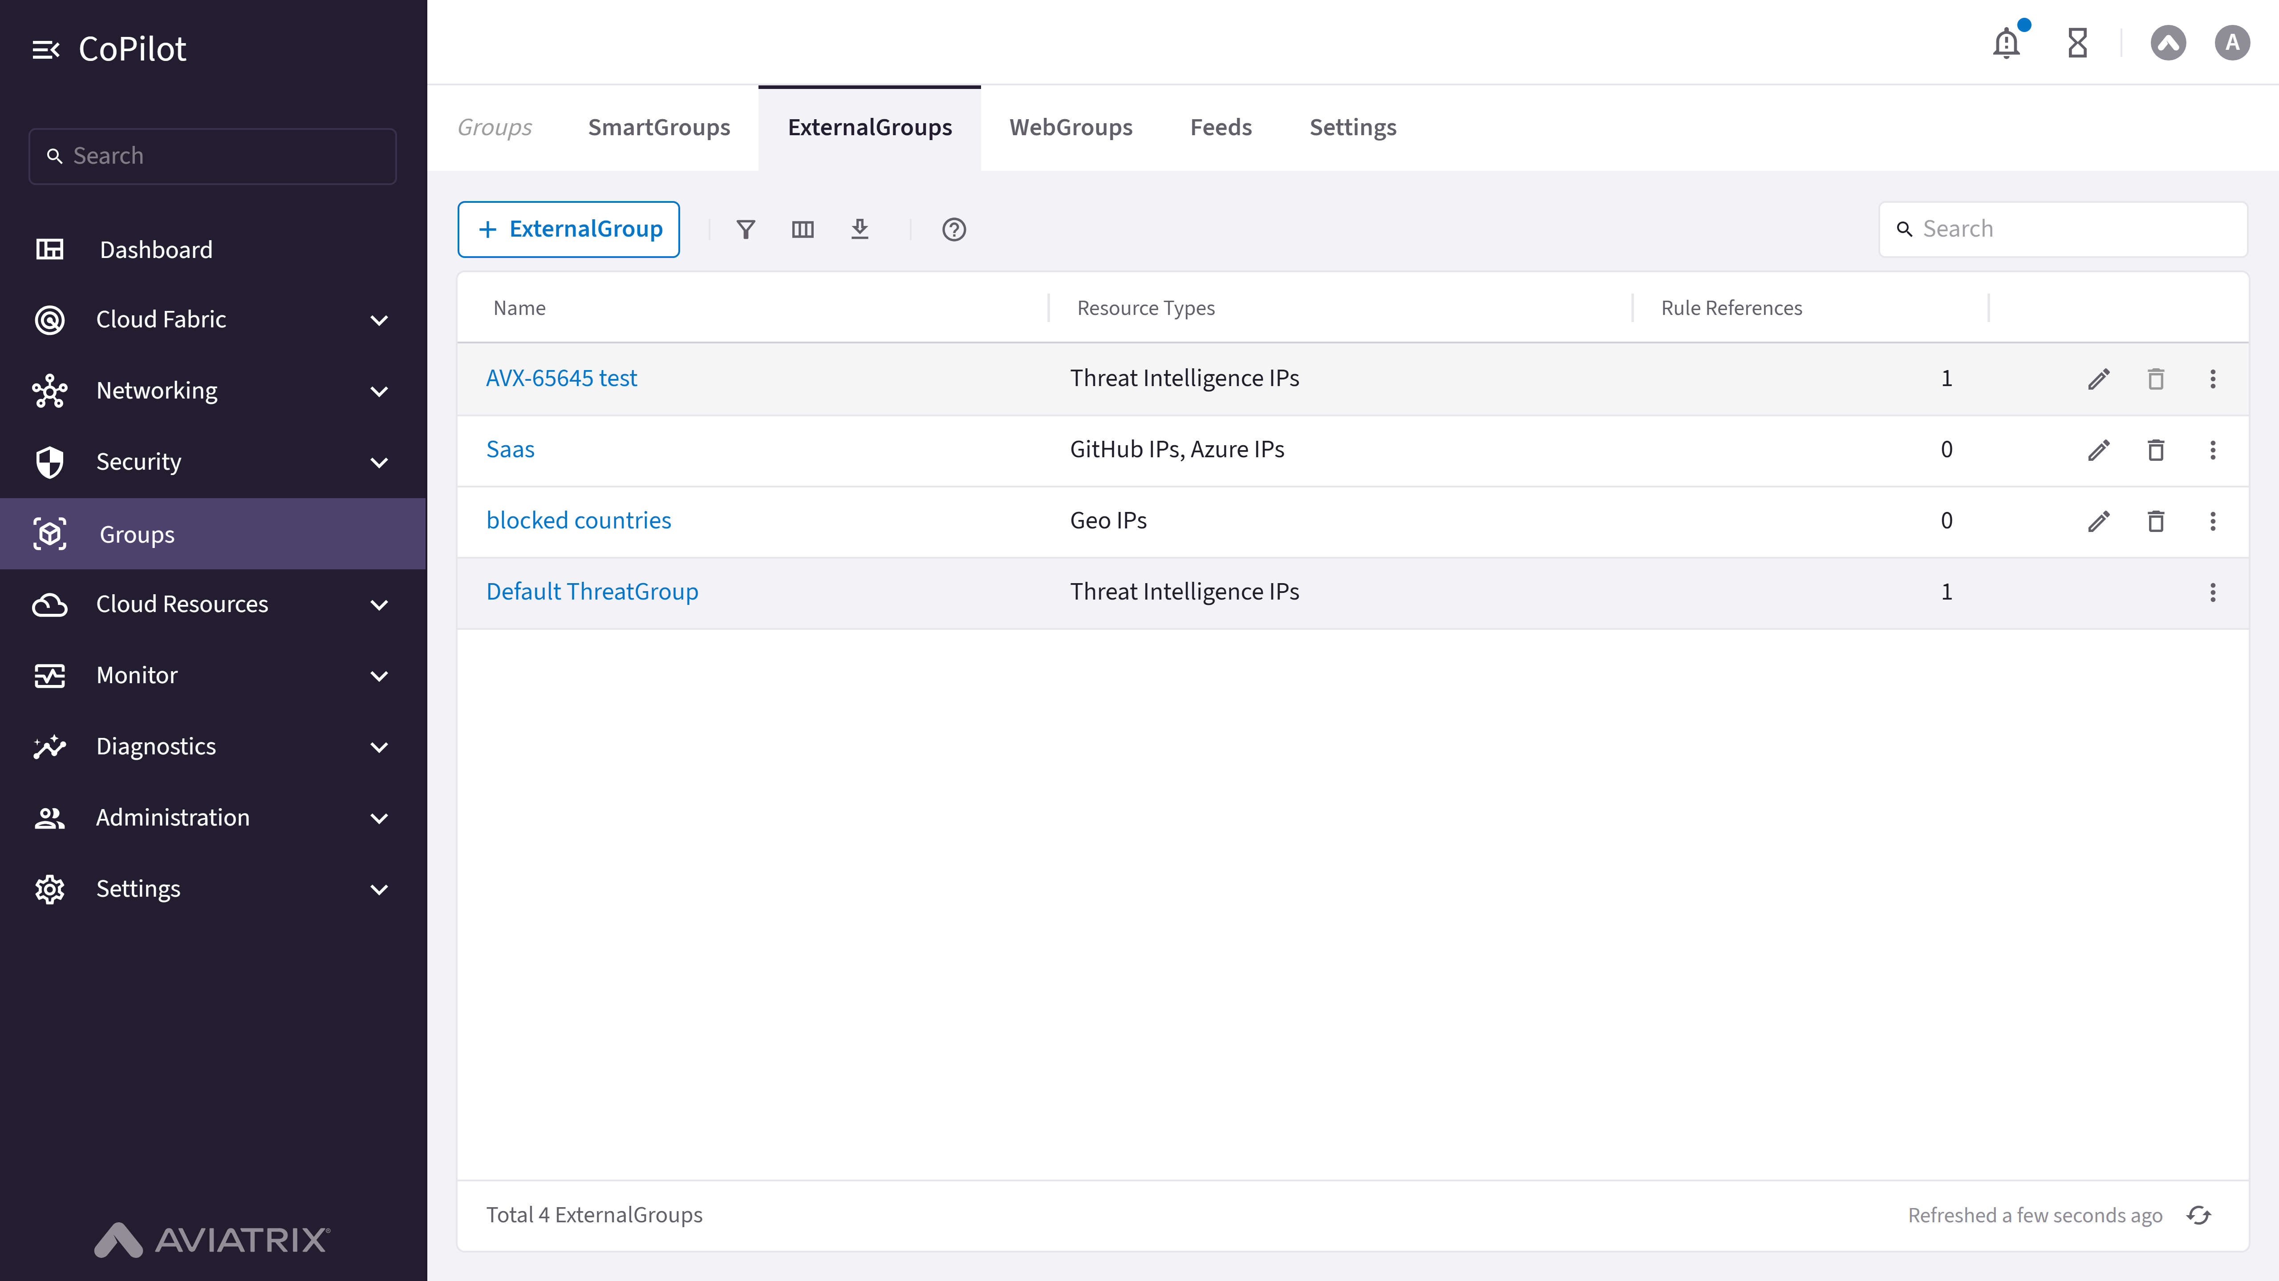Open the column chooser icon
2279x1281 pixels.
pos(803,230)
